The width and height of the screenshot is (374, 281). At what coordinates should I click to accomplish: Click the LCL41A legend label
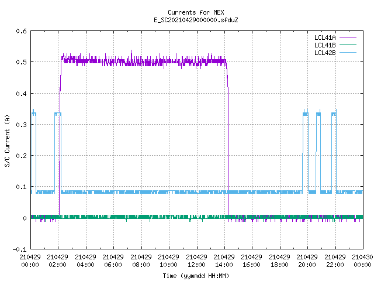(325, 37)
